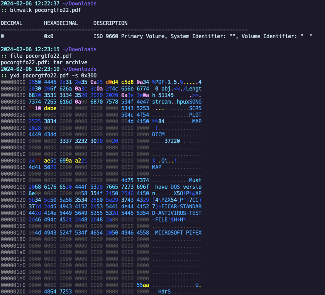Click the '0x0' hexadecimal value
This screenshot has height=295, width=325.
pos(49,36)
